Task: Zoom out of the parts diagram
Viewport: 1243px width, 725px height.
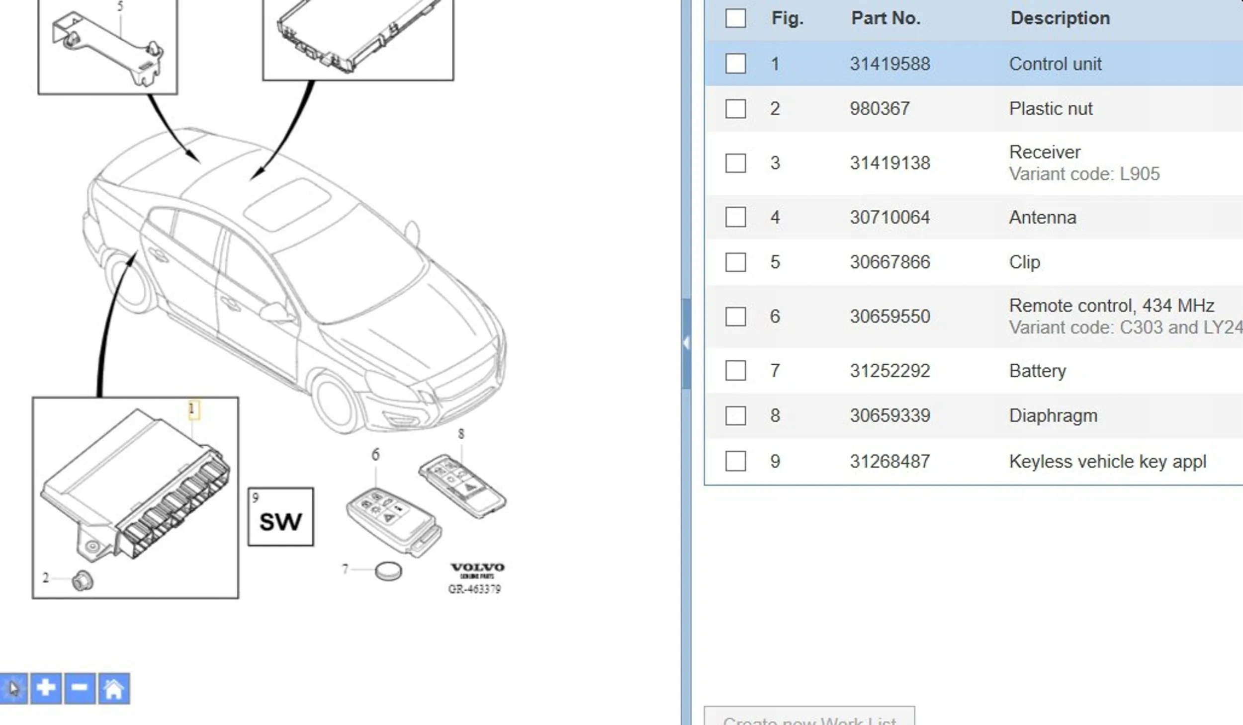Action: 80,689
